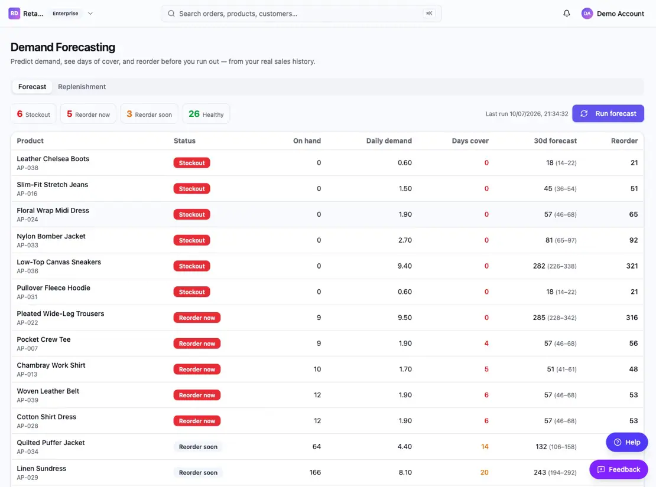
Task: Click Stockout badge for Nylon Bomber Jacket
Action: 191,240
